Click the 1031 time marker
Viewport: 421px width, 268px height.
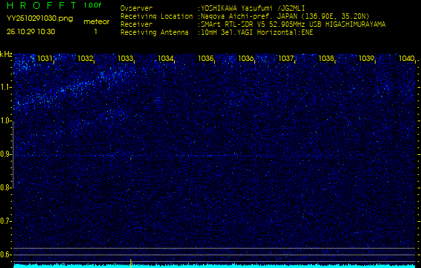[45, 59]
